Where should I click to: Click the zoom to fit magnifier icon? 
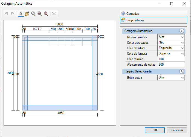[x=46, y=13]
